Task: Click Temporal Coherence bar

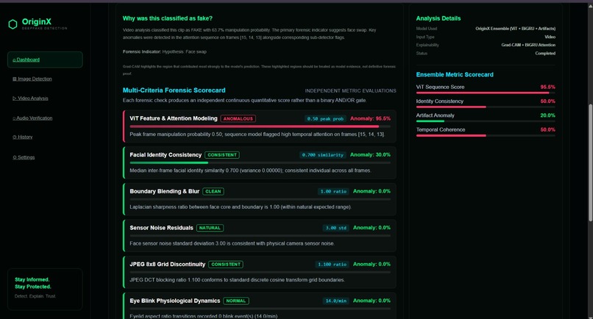Action: [x=486, y=135]
